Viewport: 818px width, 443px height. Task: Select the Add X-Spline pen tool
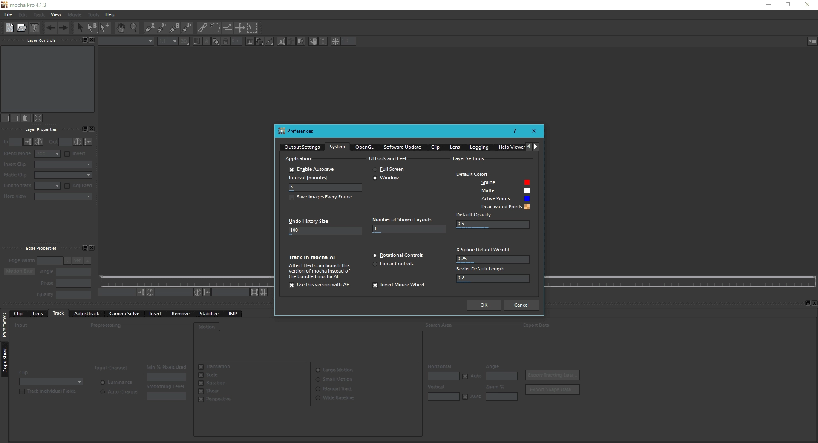click(x=162, y=28)
